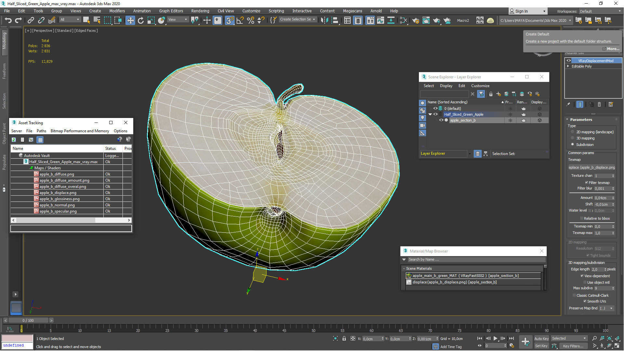Open the Rendering menu
The height and width of the screenshot is (351, 624).
[200, 11]
